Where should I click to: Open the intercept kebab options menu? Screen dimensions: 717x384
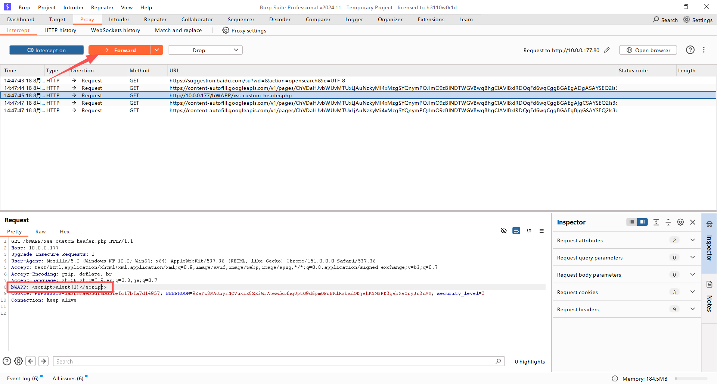(x=704, y=50)
